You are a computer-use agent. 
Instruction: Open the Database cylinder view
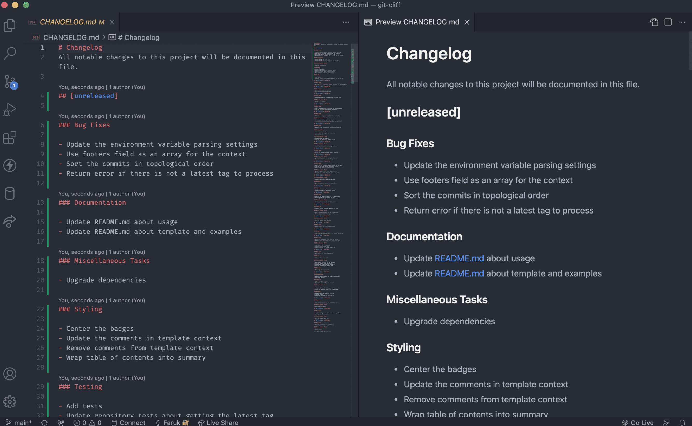tap(10, 194)
